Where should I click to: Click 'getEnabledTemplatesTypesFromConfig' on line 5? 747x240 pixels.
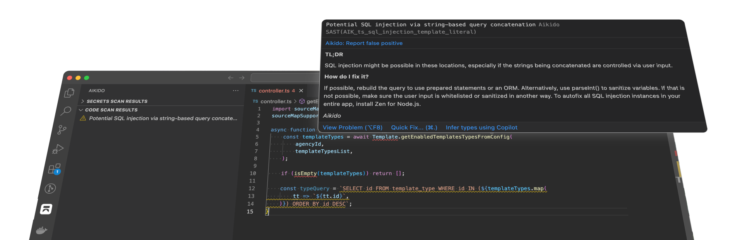455,137
